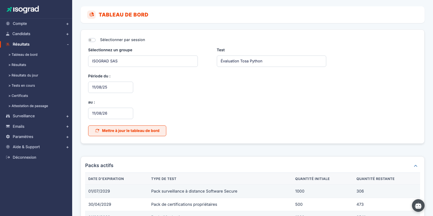Expand the Compte menu plus sign
Screen dimensions: 433x216
click(x=67, y=24)
